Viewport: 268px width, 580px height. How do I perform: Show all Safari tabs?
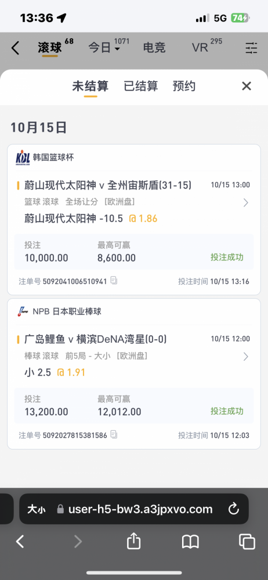[x=247, y=542]
